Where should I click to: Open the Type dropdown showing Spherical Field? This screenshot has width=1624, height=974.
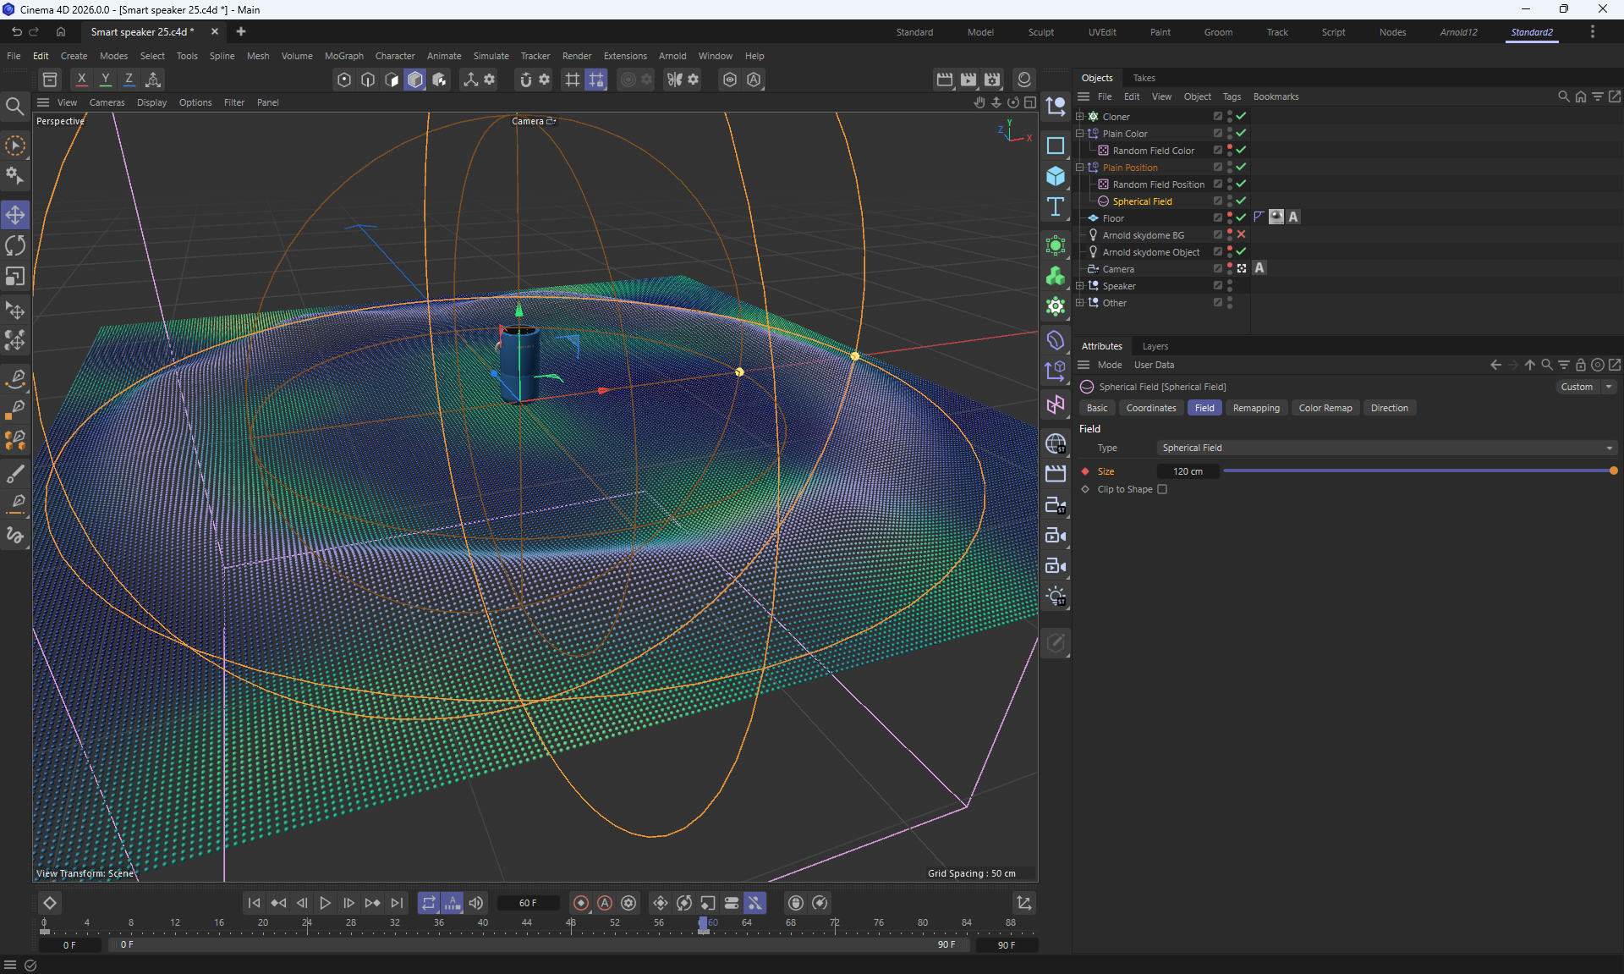[x=1386, y=448]
